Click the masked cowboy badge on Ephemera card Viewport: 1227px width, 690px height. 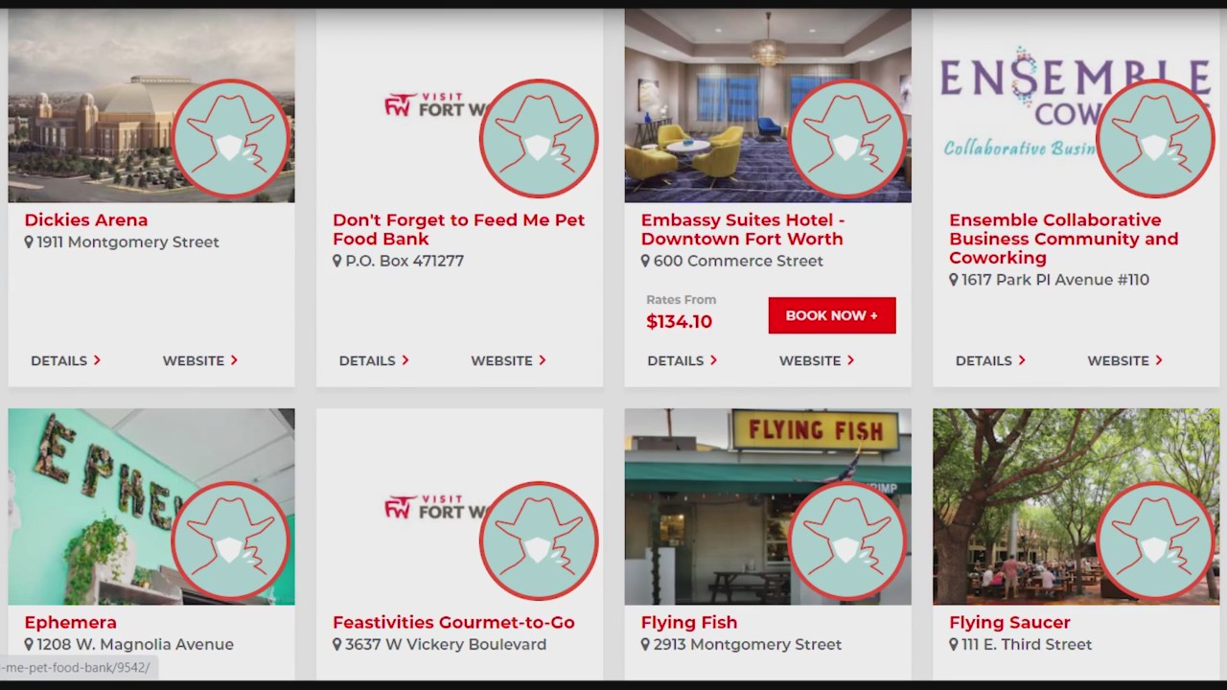tap(231, 541)
